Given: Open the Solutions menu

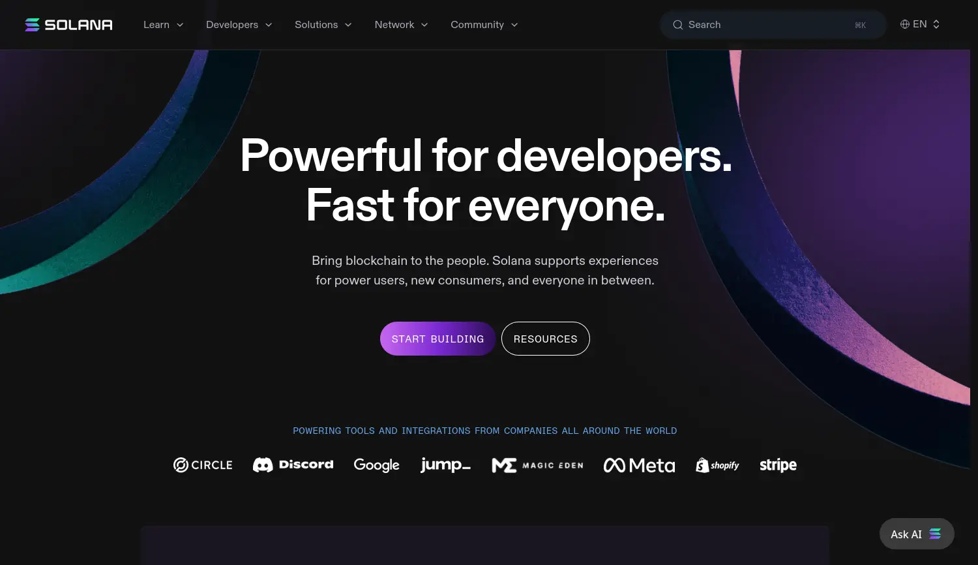Looking at the screenshot, I should tap(323, 25).
